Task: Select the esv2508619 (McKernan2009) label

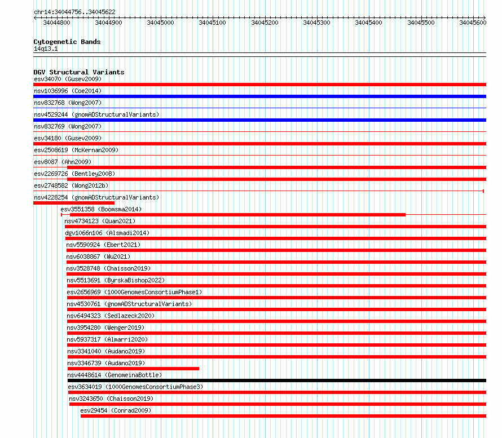Action: (76, 150)
